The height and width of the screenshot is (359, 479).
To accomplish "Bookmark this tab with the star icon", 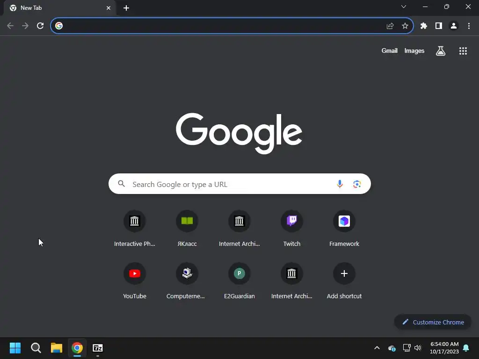I will coord(405,26).
